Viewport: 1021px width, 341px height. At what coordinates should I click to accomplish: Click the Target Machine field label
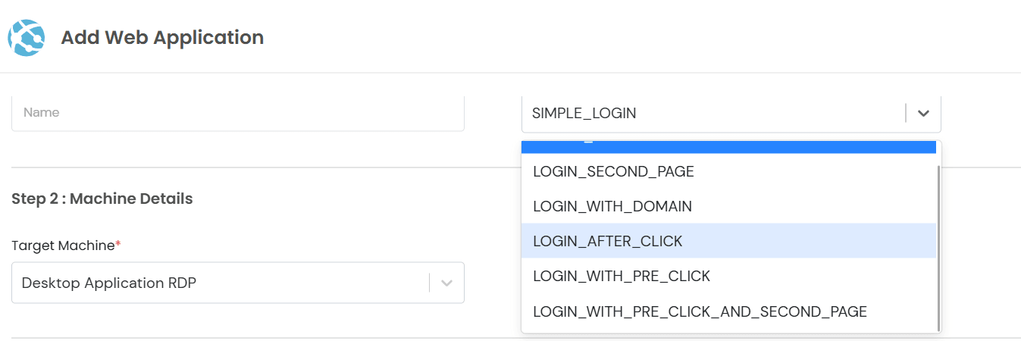pyautogui.click(x=63, y=246)
